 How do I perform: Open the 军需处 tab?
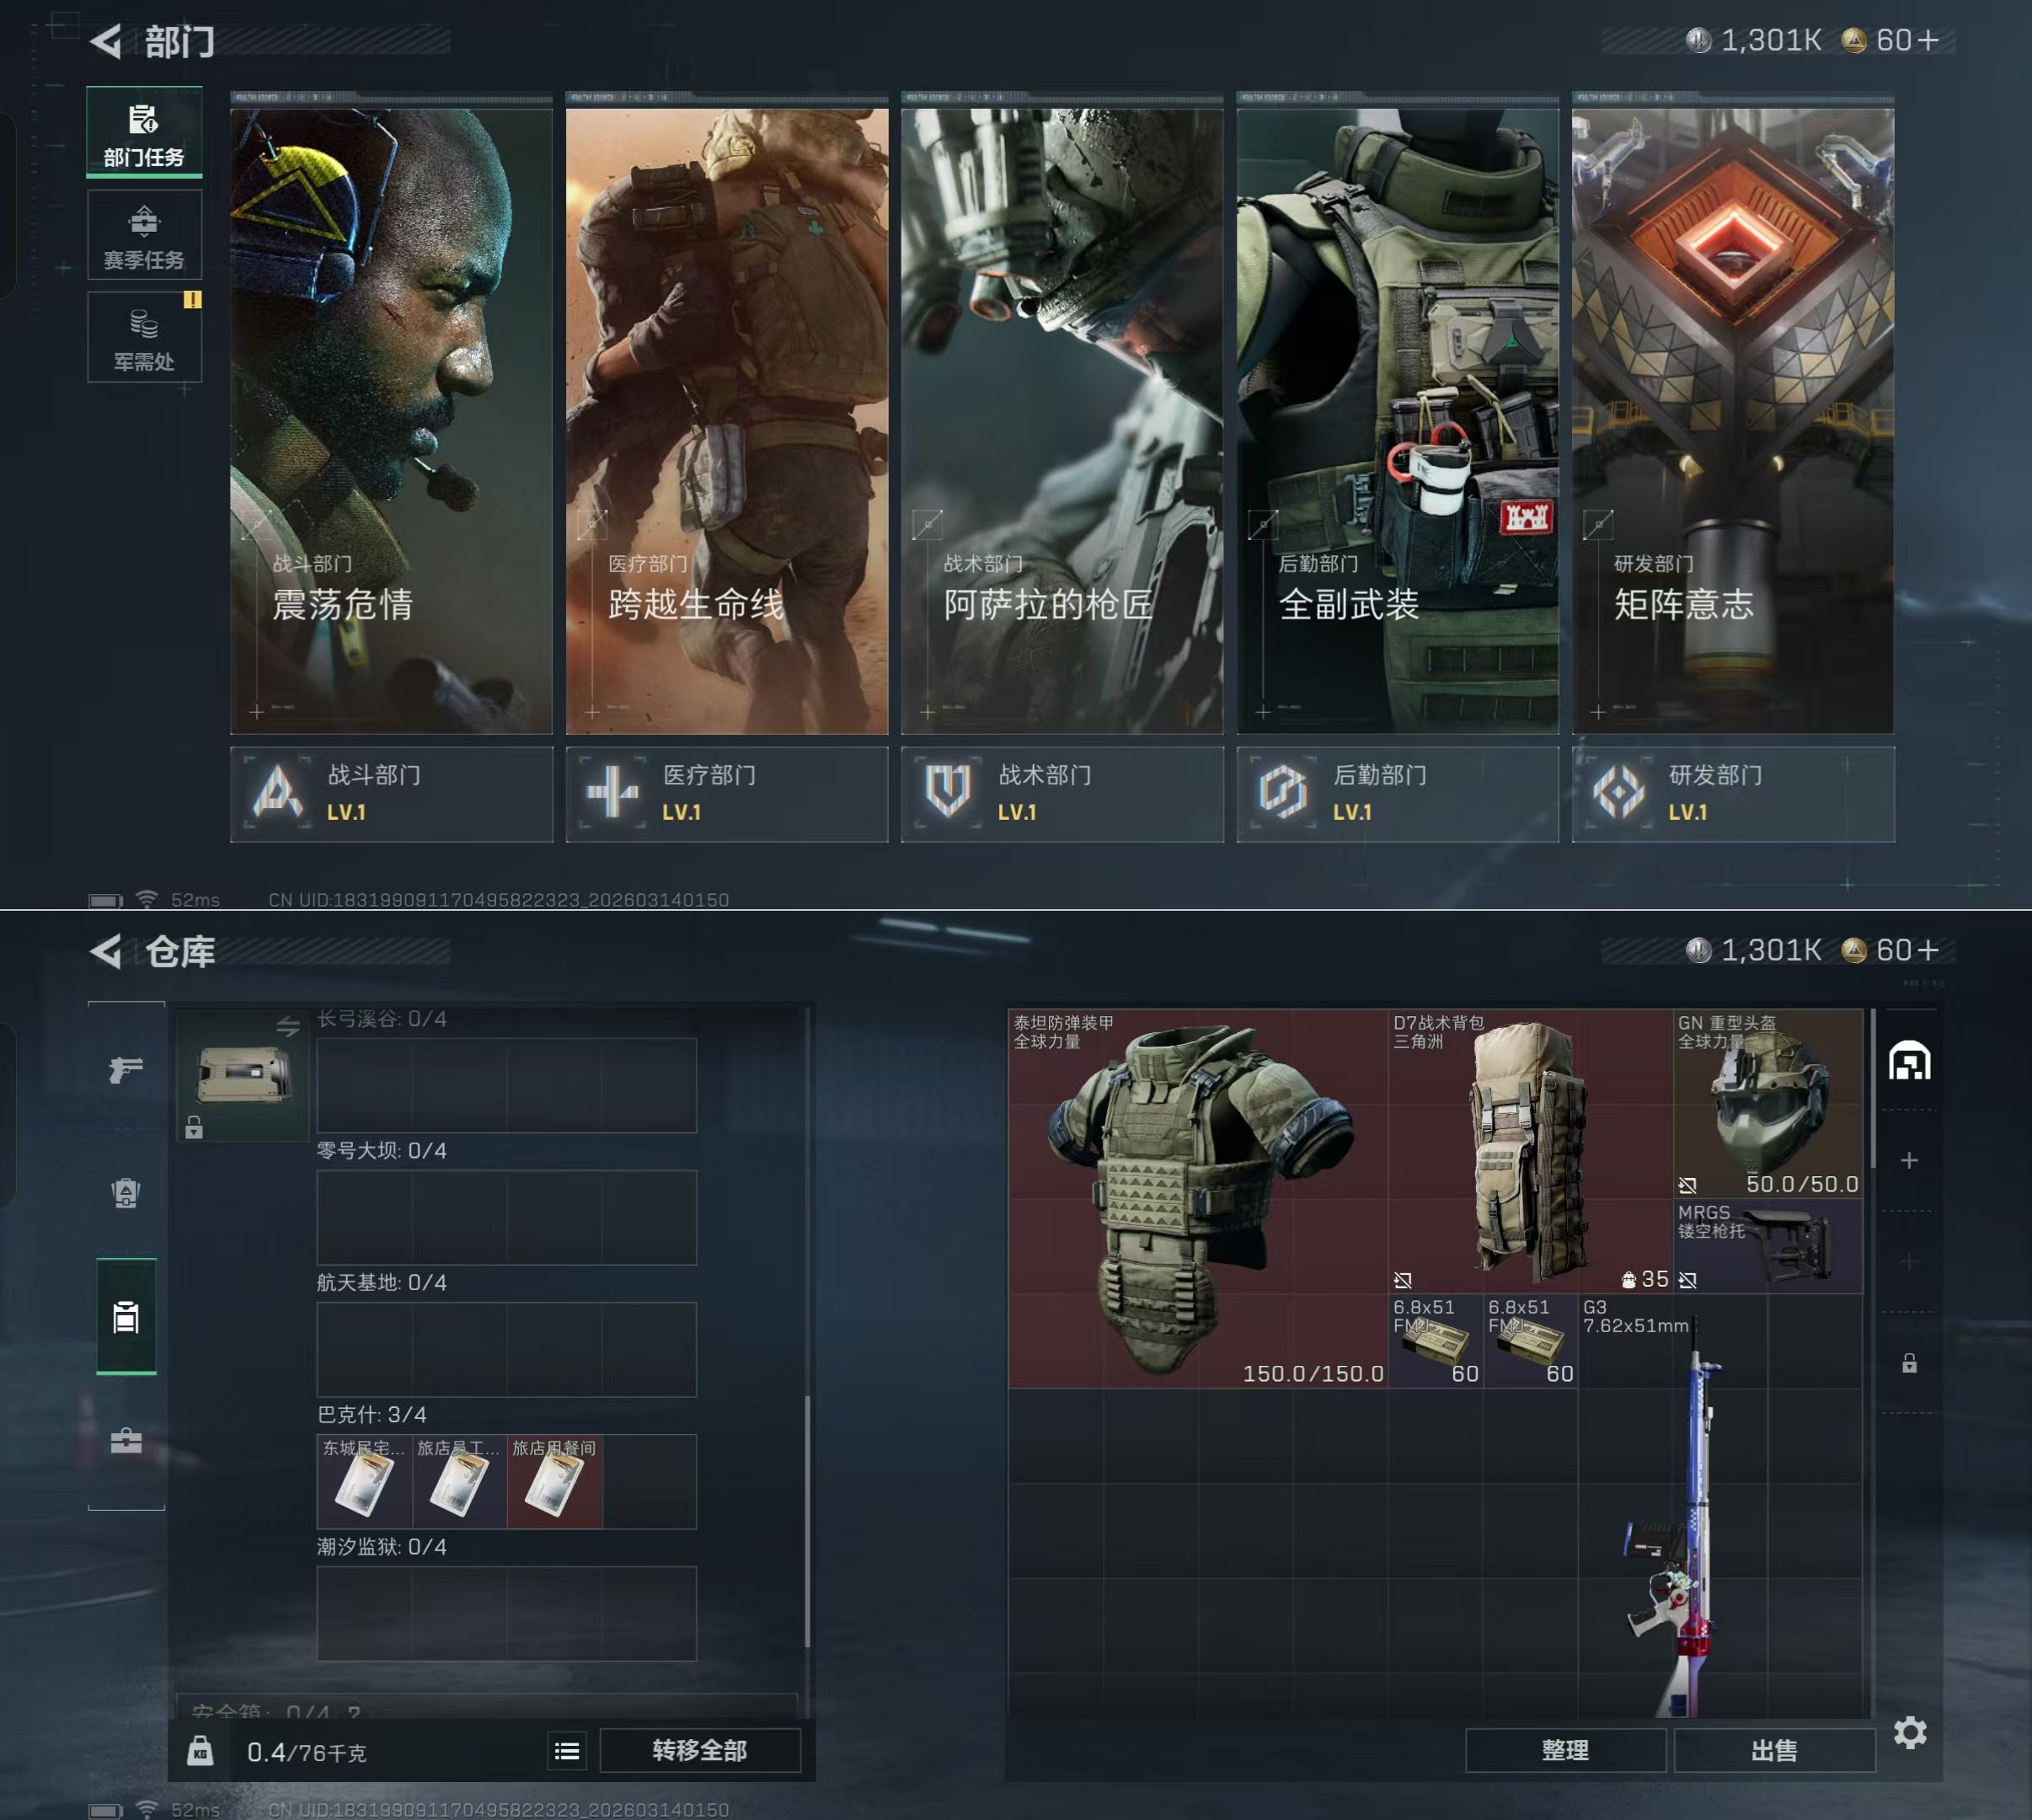144,338
